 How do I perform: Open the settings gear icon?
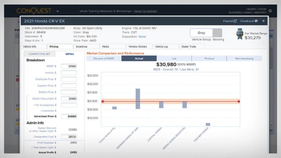pos(270,11)
